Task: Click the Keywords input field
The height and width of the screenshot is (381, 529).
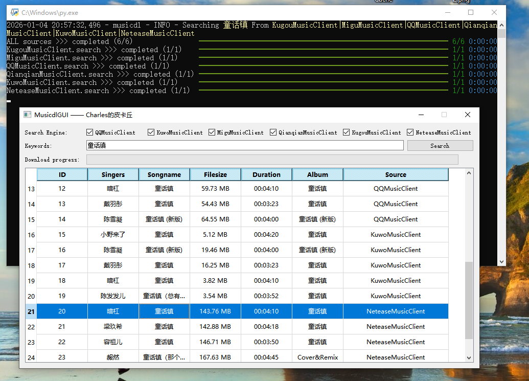Action: point(245,145)
